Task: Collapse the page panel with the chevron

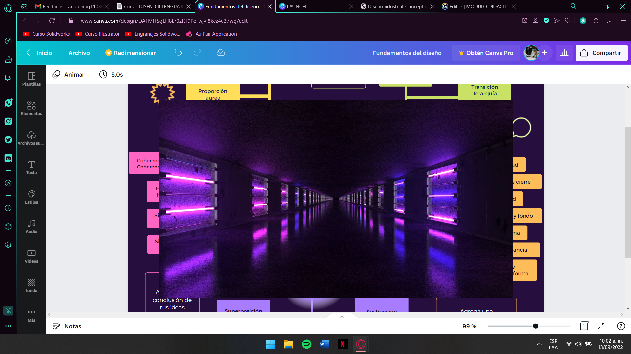Action: [x=342, y=317]
